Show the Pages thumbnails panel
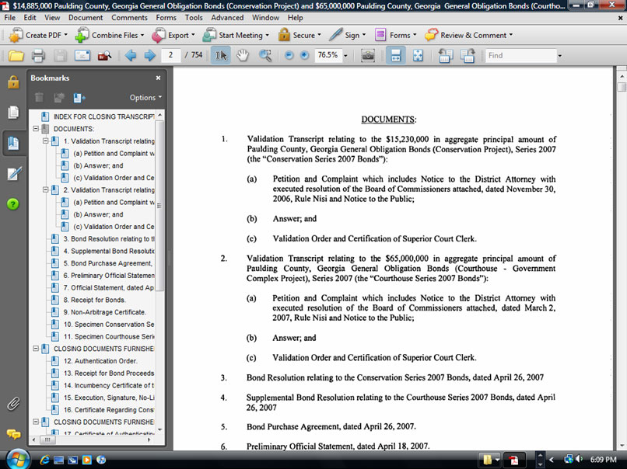627x469 pixels. [x=13, y=113]
